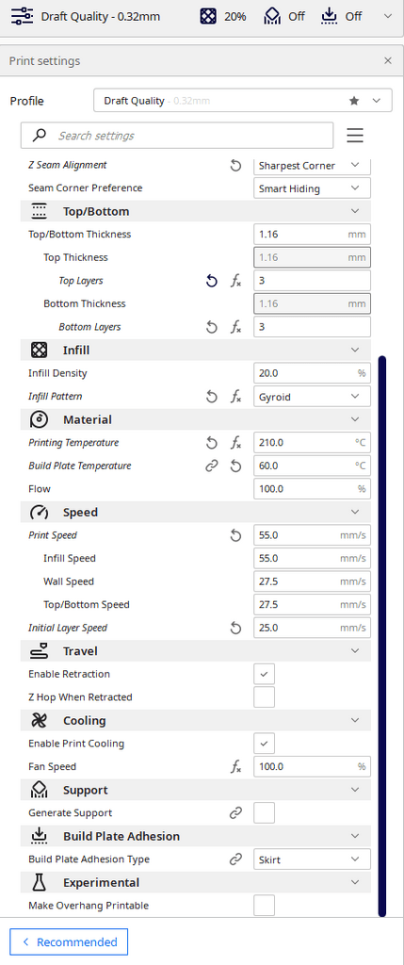Open the Infill Pattern Gyroid dropdown
The width and height of the screenshot is (404, 965).
point(313,397)
